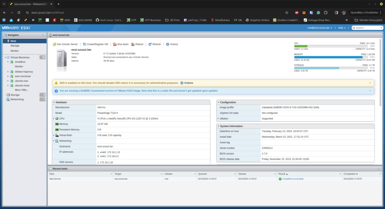Click the CPU usage bar
Screen dimensions: 385x209
[331, 46]
